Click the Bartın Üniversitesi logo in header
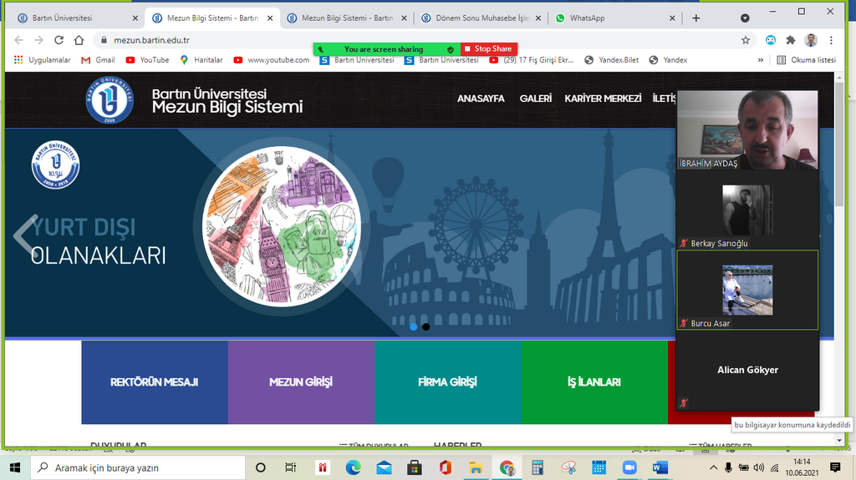 [110, 99]
